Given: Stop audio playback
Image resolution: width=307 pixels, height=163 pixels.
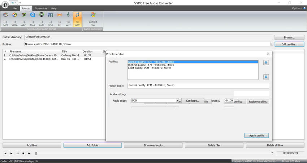Looking at the screenshot, I should [23, 153].
